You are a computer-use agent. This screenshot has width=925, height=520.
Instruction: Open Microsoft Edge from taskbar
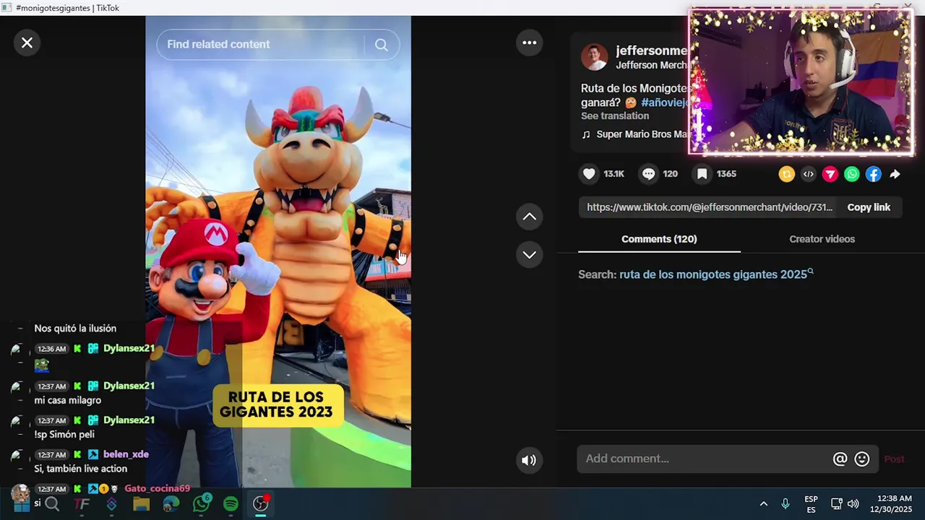coord(171,504)
